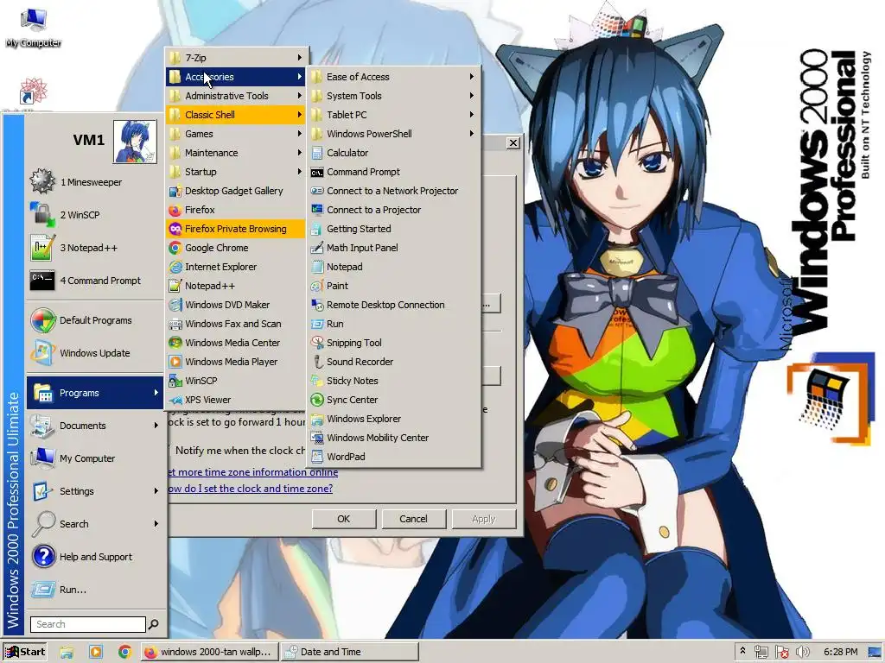Open Connect to a Network Projector
885x663 pixels.
click(x=393, y=191)
